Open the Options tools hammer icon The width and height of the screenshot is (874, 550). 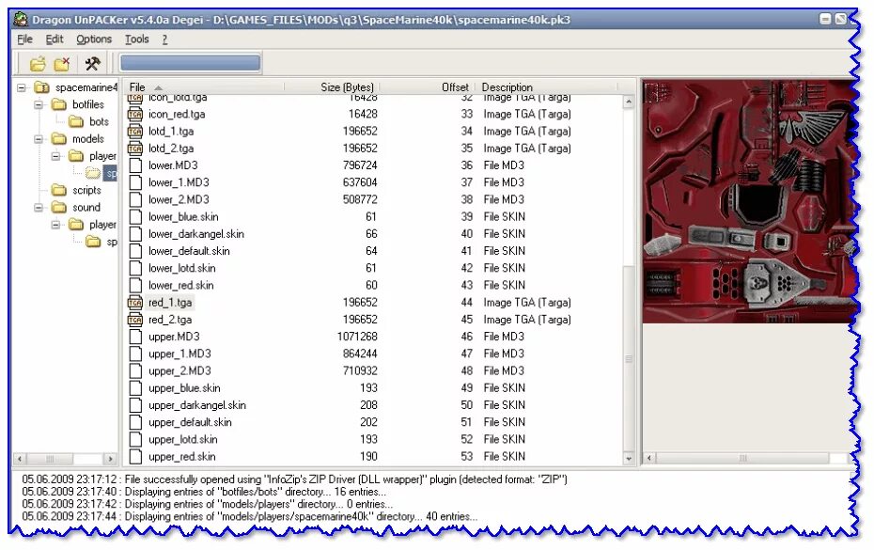point(92,63)
